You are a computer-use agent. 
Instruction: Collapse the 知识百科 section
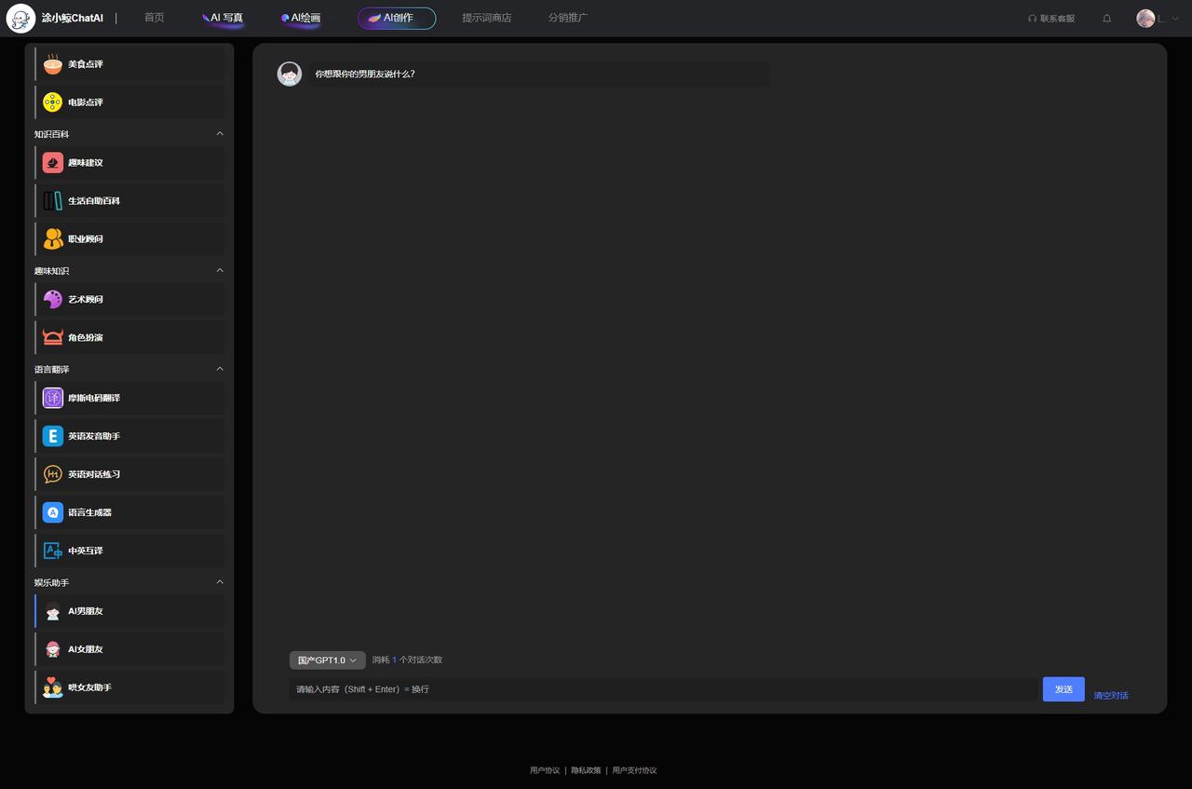tap(220, 134)
